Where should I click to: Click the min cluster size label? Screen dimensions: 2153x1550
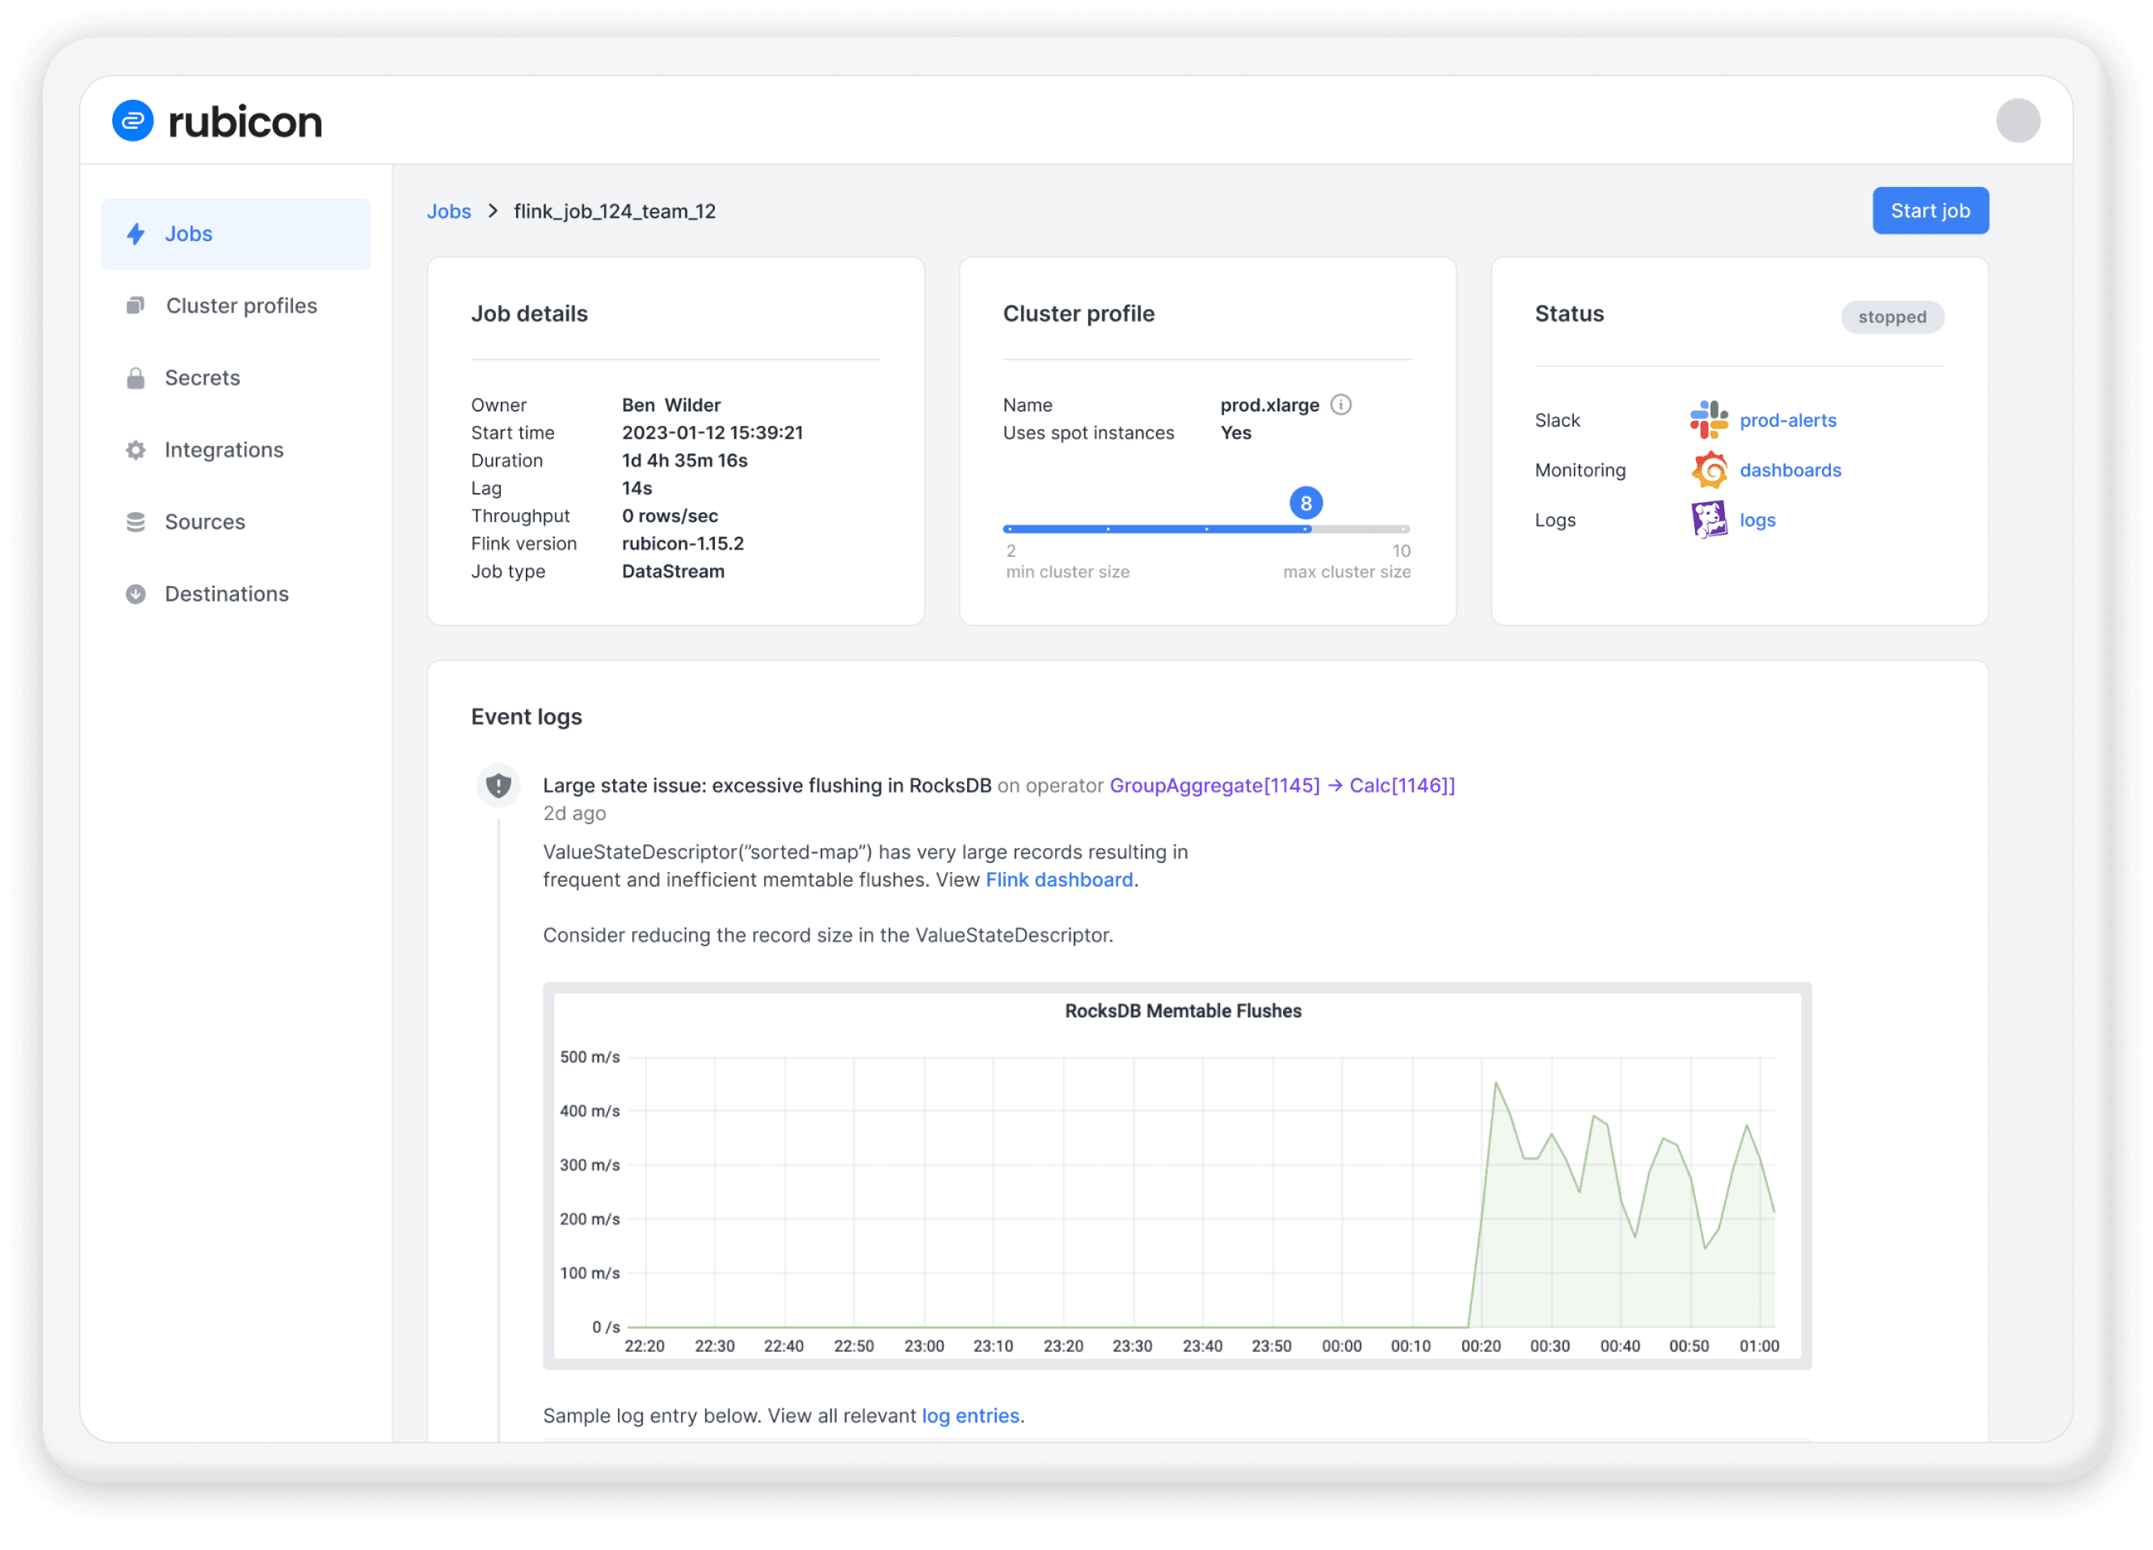coord(1067,571)
